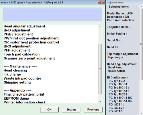Choose PF/EJ adjustment entry
This screenshot has height=115, width=143.
click(18, 34)
